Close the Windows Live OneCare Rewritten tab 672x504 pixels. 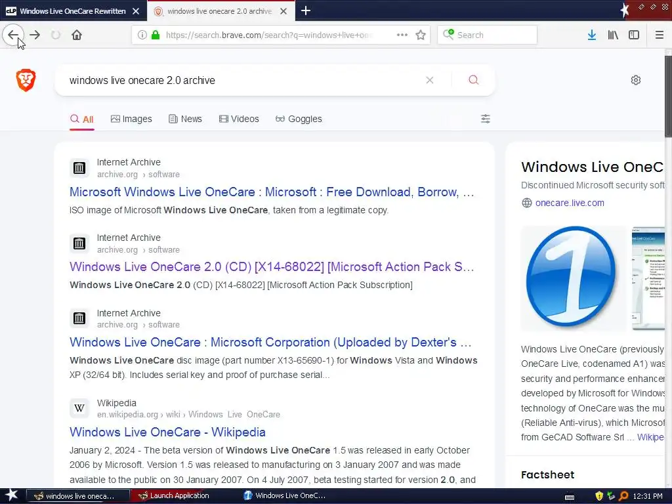[136, 11]
